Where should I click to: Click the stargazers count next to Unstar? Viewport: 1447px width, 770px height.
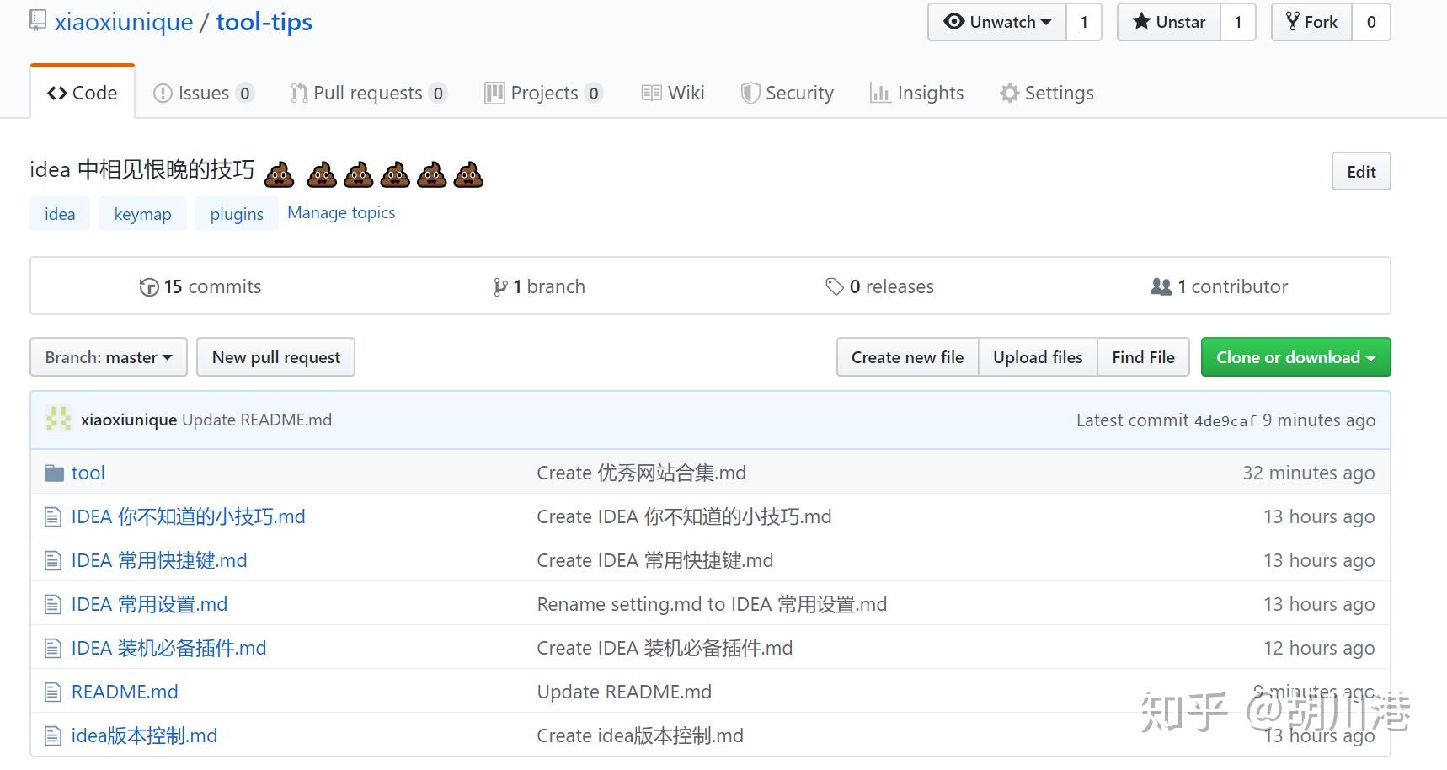pos(1238,22)
